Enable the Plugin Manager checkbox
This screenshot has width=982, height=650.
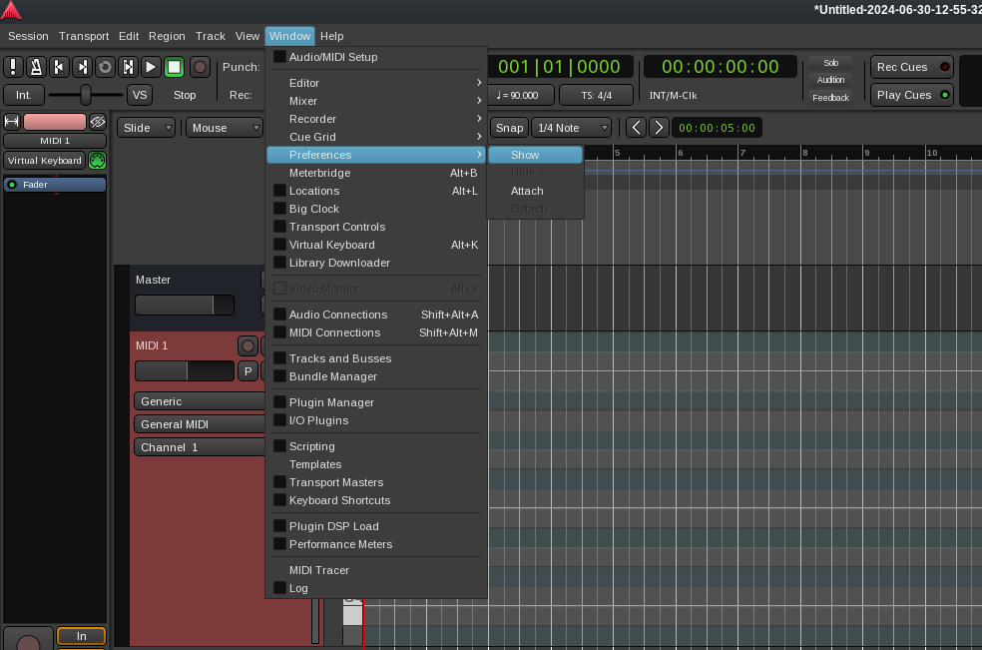pos(280,402)
